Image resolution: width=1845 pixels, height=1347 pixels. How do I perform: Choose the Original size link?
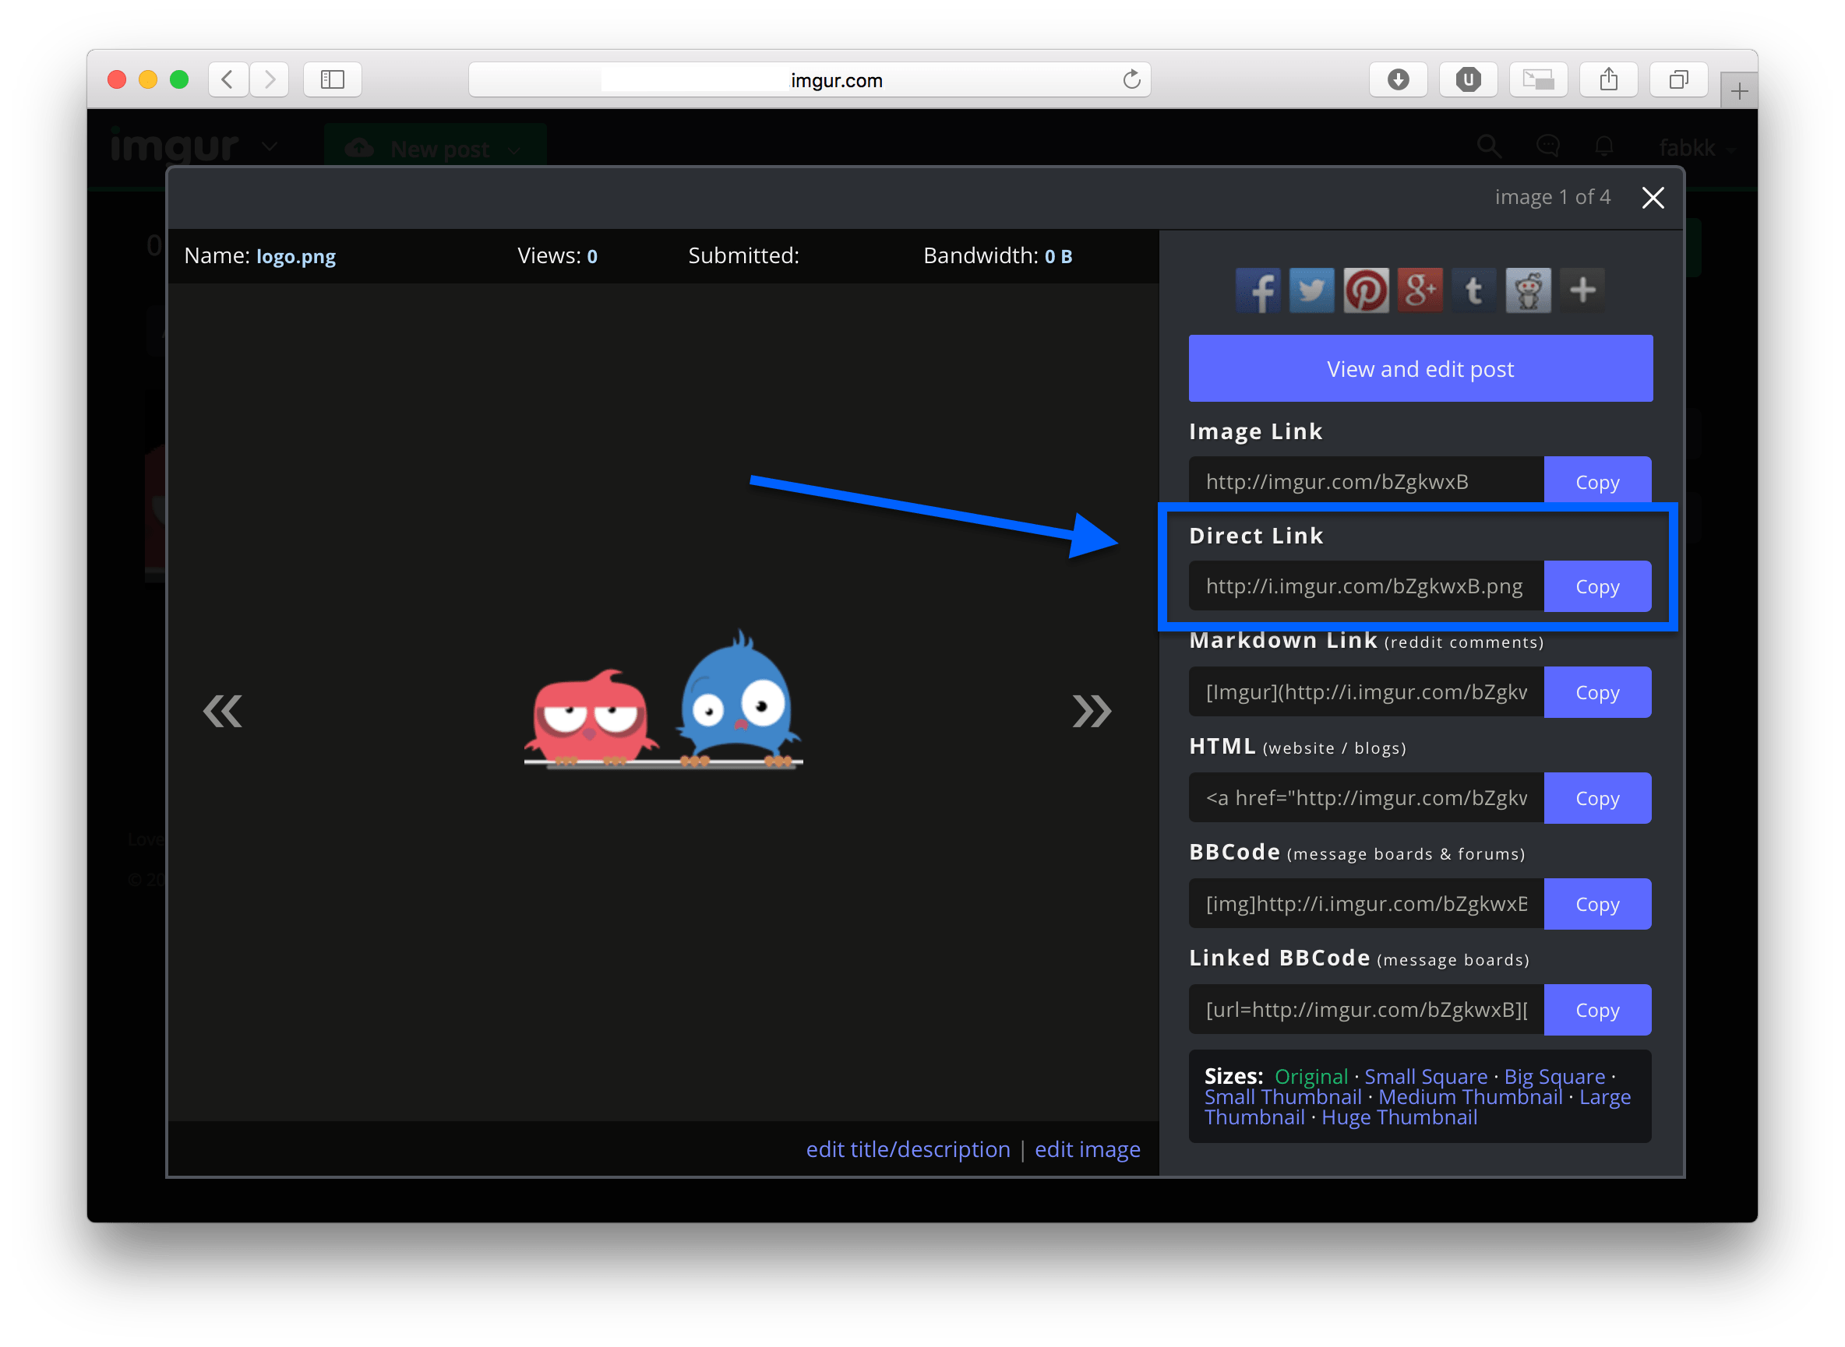tap(1311, 1076)
